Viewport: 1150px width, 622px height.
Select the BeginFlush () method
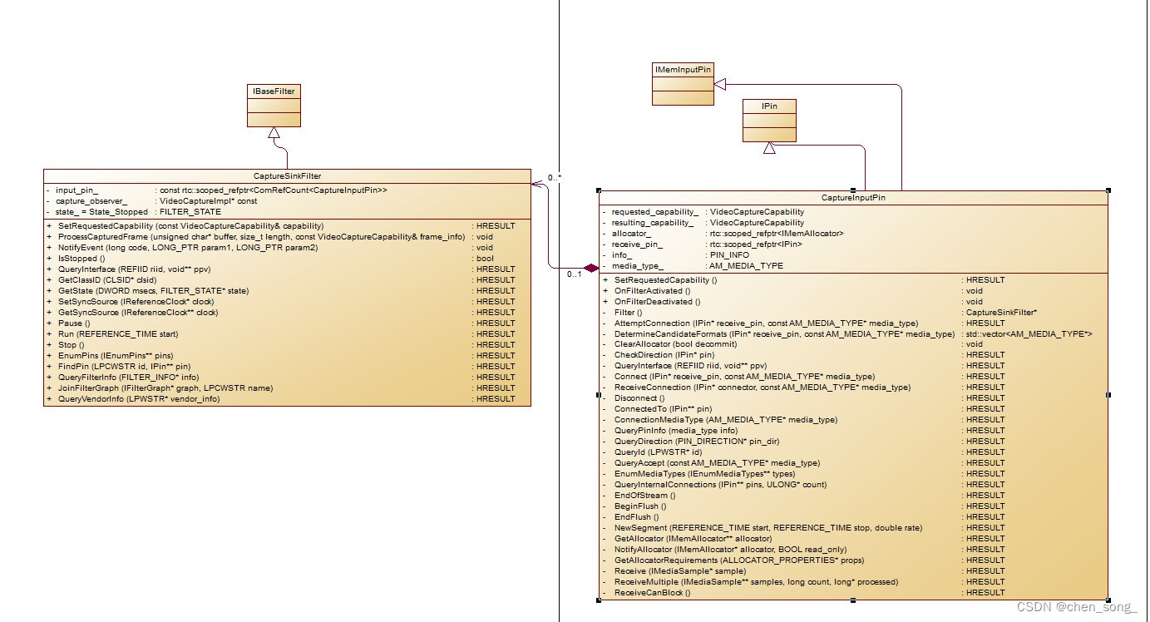pos(853,506)
